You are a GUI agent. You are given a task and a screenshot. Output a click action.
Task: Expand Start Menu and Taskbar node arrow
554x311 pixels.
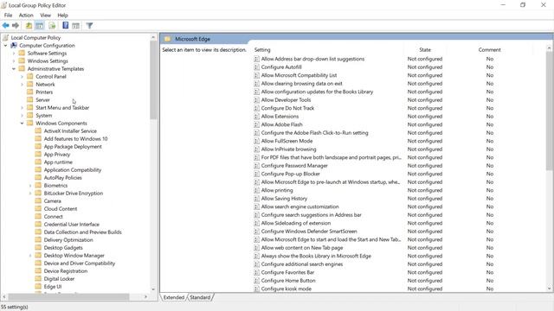pyautogui.click(x=22, y=107)
